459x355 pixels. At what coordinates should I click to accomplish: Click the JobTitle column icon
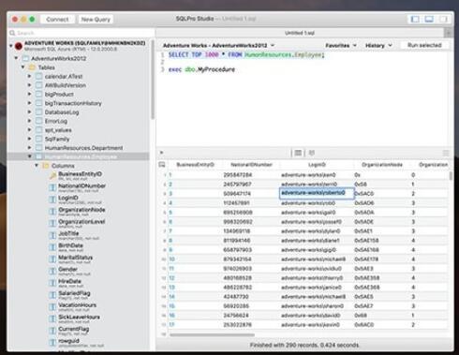(x=52, y=235)
